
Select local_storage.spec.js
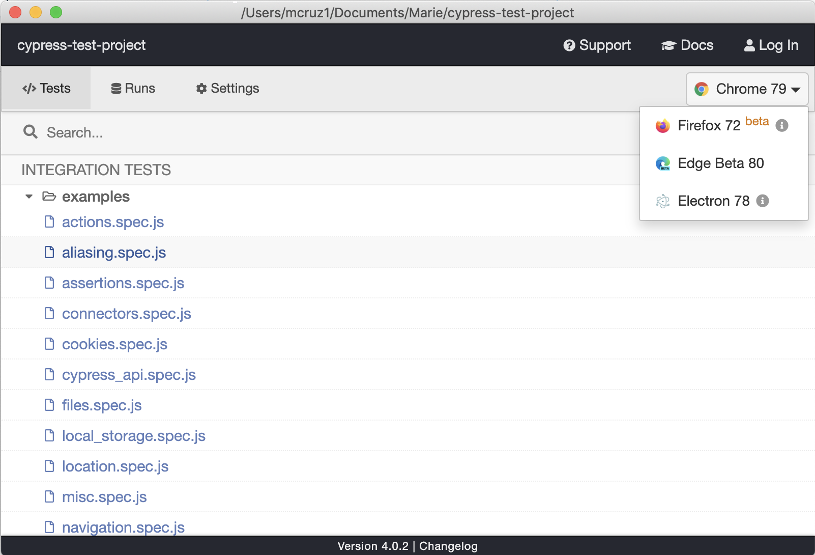coord(134,436)
